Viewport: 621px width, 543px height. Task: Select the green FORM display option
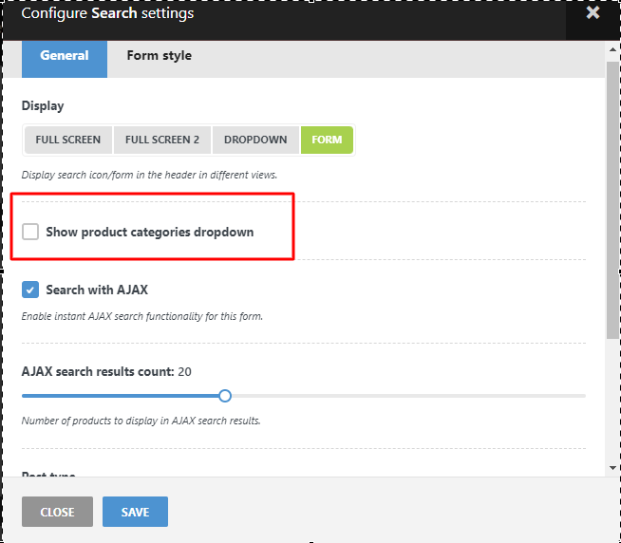tap(327, 140)
